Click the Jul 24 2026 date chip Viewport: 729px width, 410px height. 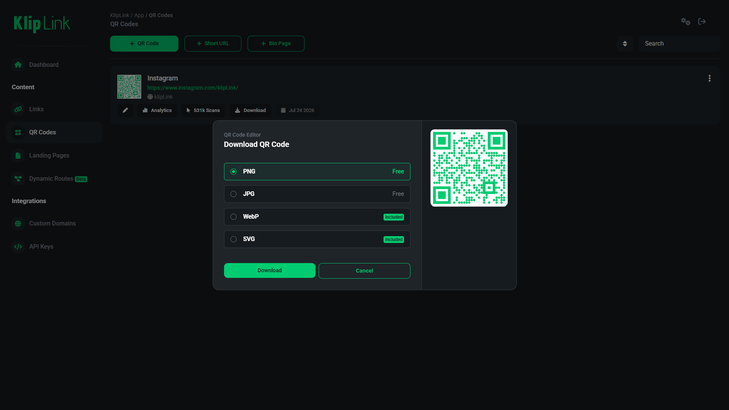(297, 110)
